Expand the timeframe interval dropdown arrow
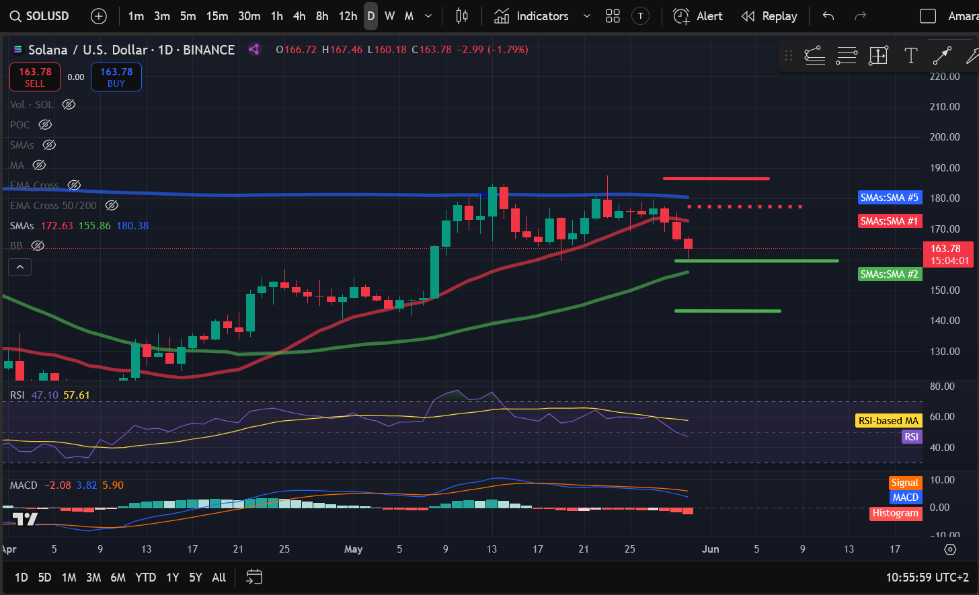The height and width of the screenshot is (595, 979). click(428, 16)
